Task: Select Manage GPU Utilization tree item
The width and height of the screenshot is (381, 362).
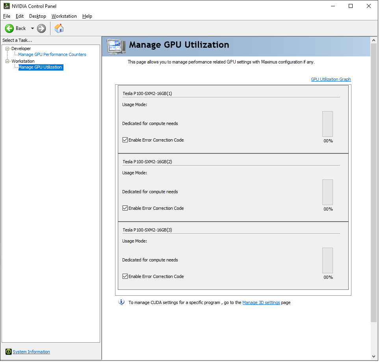Action: coord(40,67)
